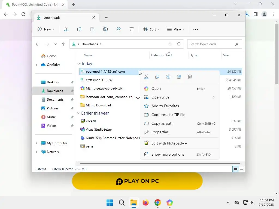Open the MEmu app icon on taskbar
Image resolution: width=279 pixels, height=209 pixels.
click(169, 202)
